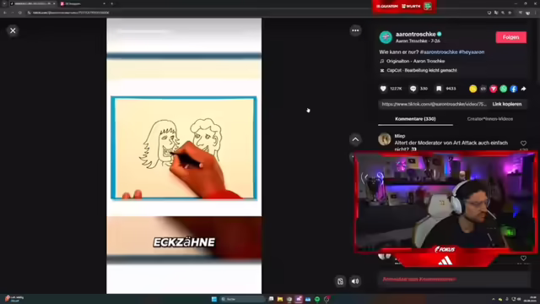This screenshot has height=304, width=540.
Task: Open comments via speech bubble icon
Action: [413, 89]
